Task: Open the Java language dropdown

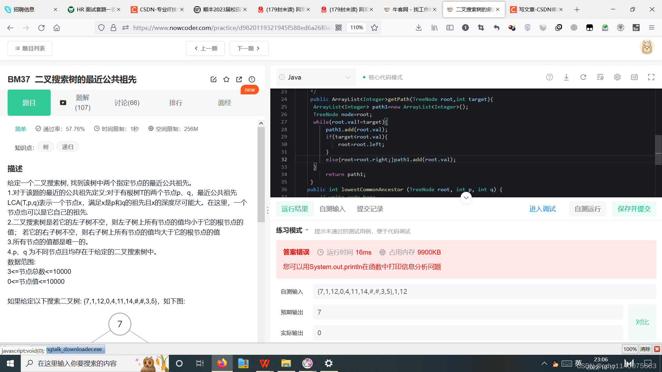Action: 315,77
